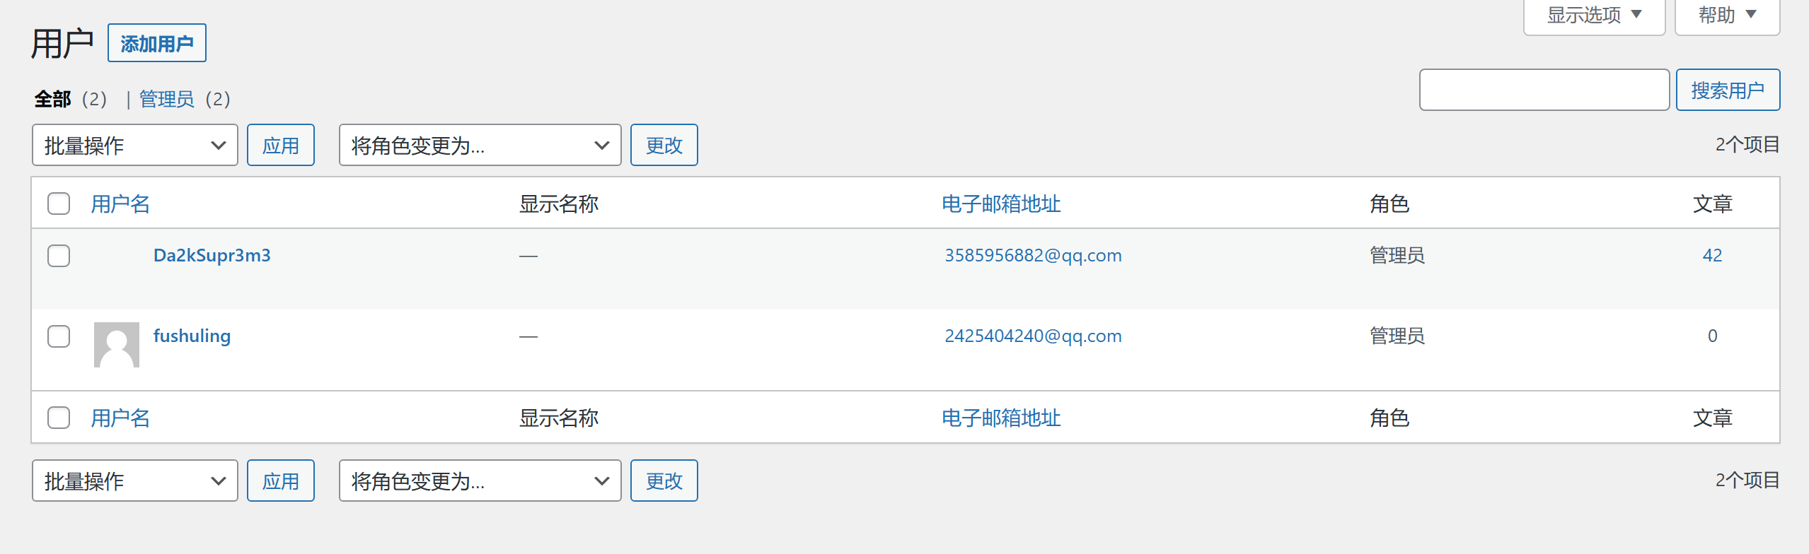Show 全部 users filter
Image resolution: width=1809 pixels, height=554 pixels.
tap(53, 99)
